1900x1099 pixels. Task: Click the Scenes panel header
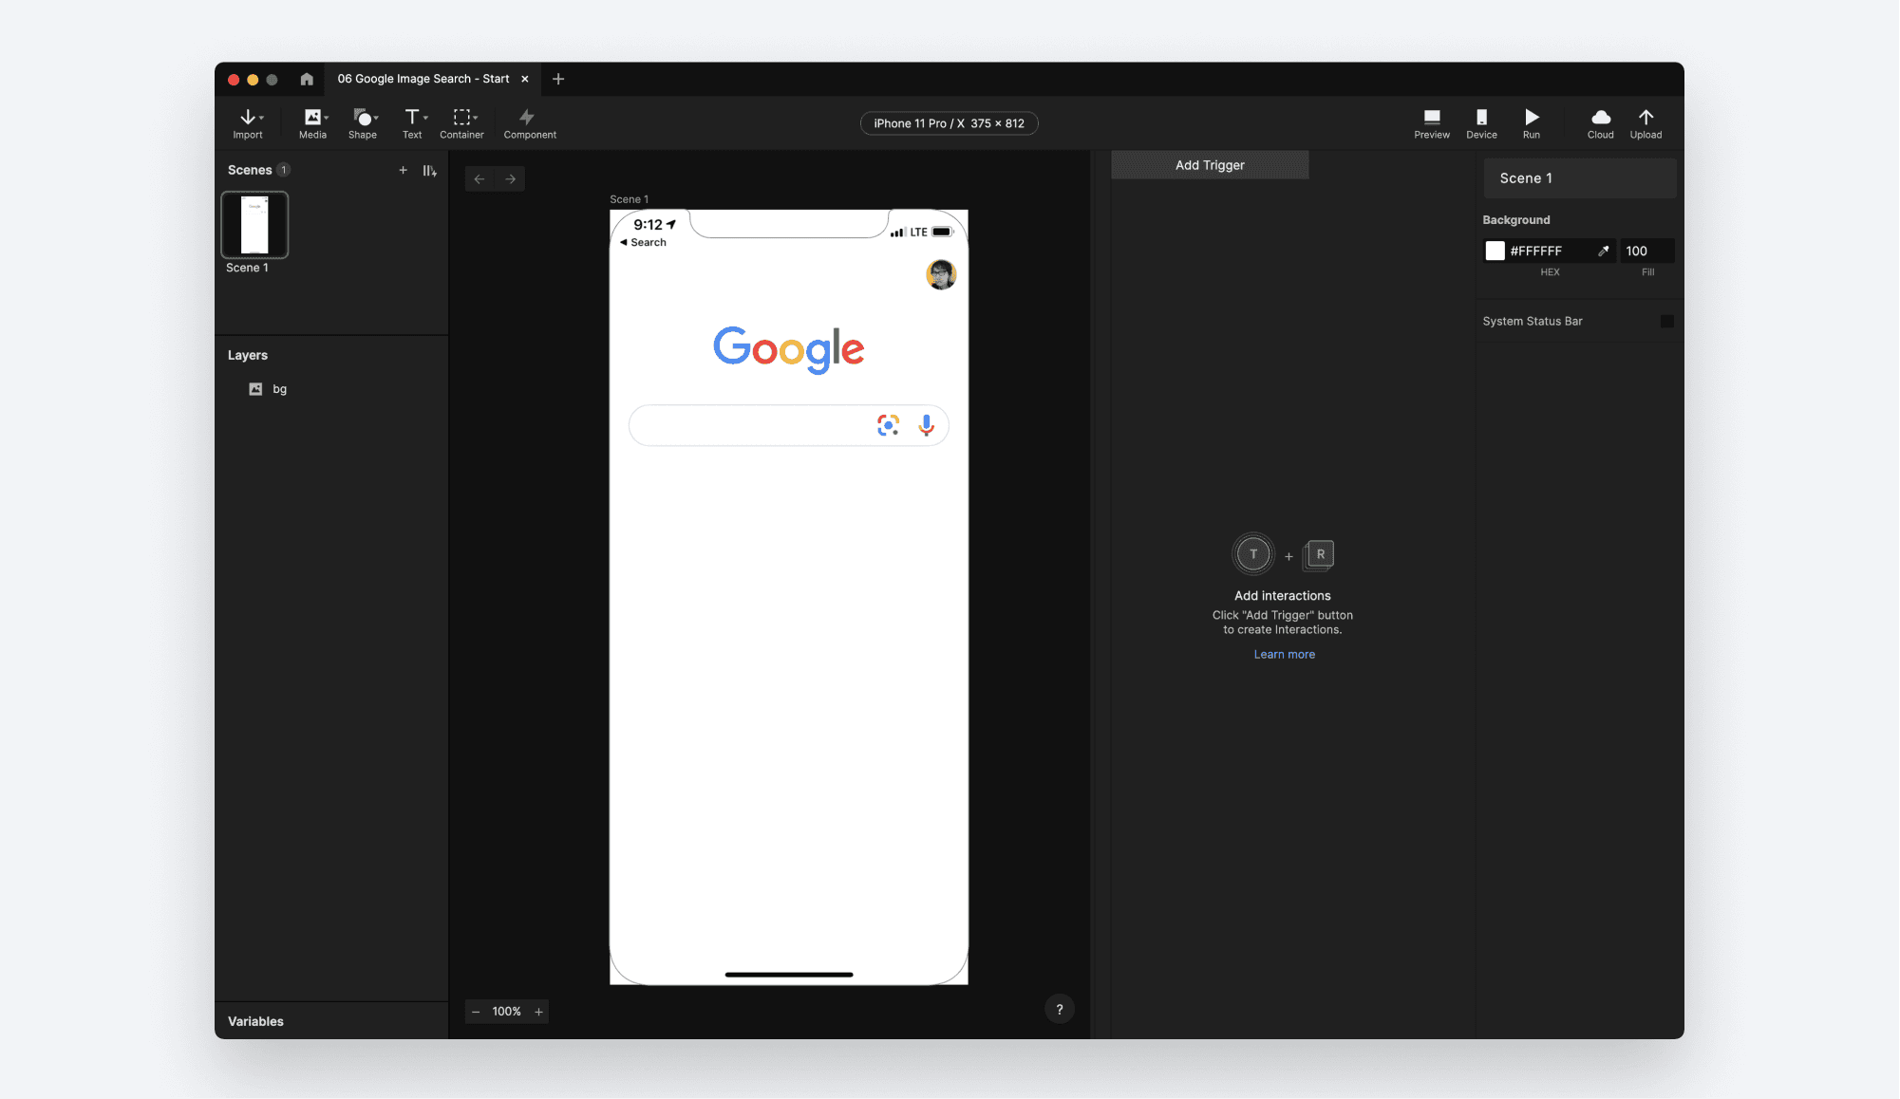[250, 170]
